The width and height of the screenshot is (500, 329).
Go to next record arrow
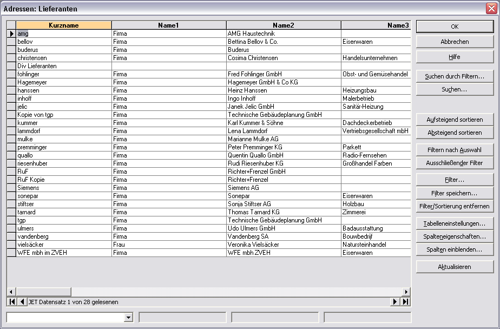(x=395, y=301)
